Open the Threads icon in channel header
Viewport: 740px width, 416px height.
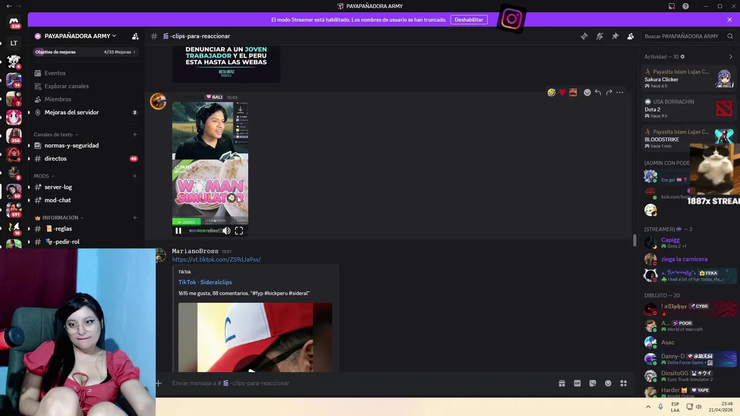point(584,36)
